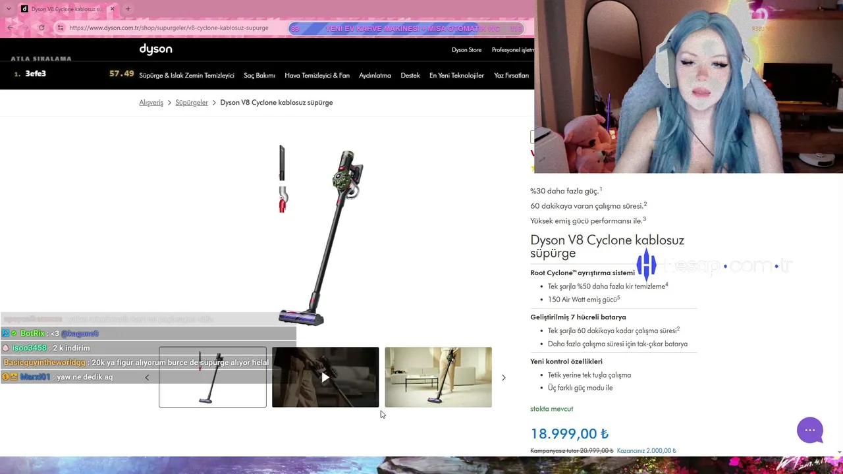The height and width of the screenshot is (474, 843).
Task: Open the Aydınlatma menu
Action: click(x=375, y=76)
